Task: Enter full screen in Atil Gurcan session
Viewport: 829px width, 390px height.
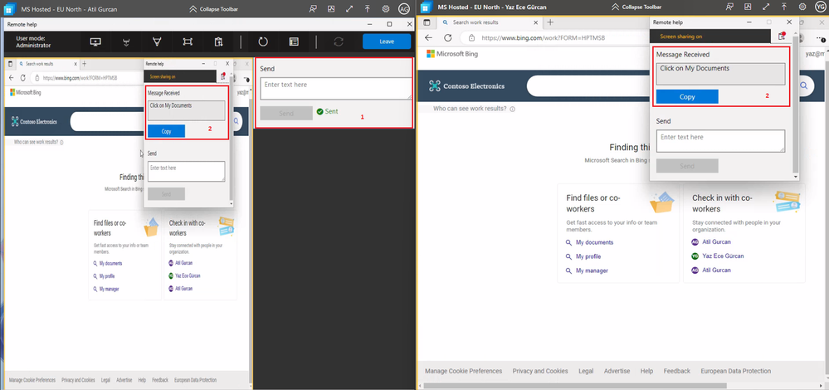Action: (349, 8)
